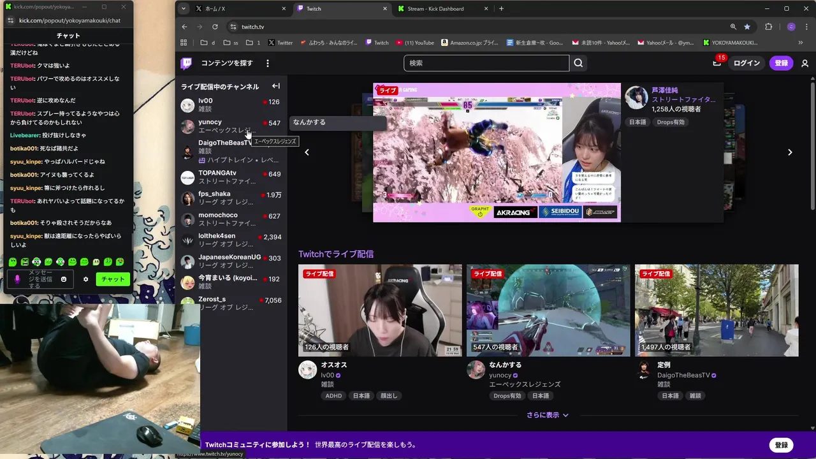This screenshot has height=459, width=816.
Task: Expand さらに表示 to show more streams
Action: point(547,415)
